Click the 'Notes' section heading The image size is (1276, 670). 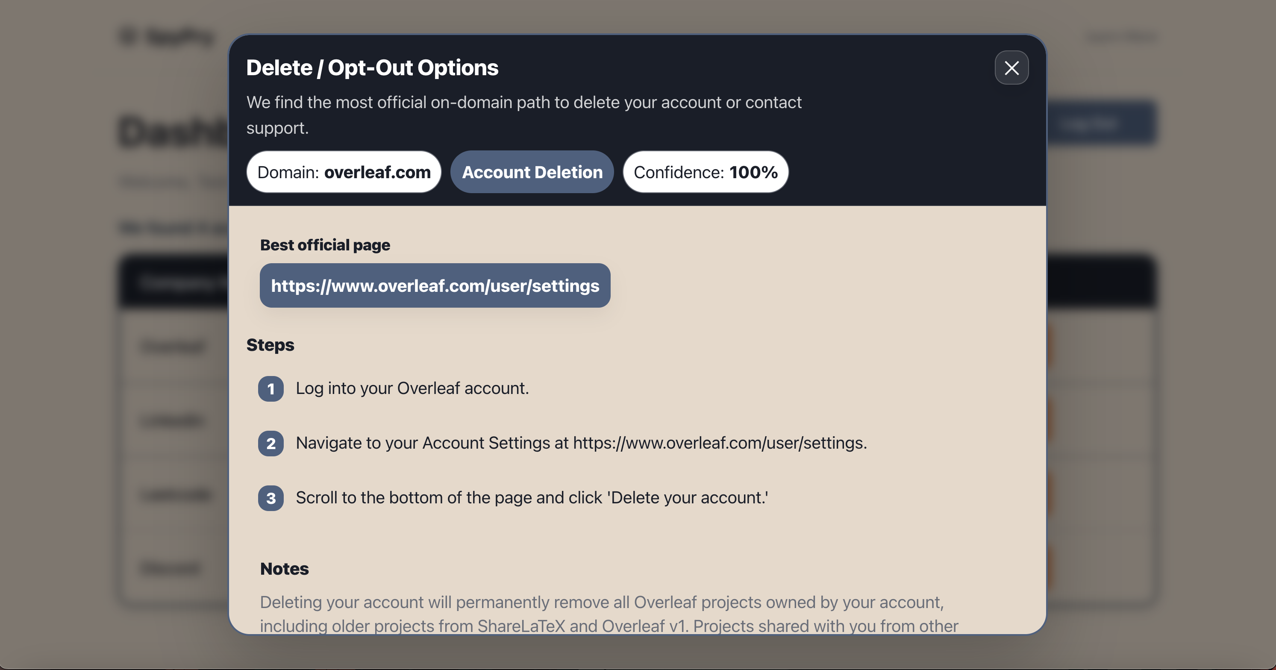pos(284,568)
